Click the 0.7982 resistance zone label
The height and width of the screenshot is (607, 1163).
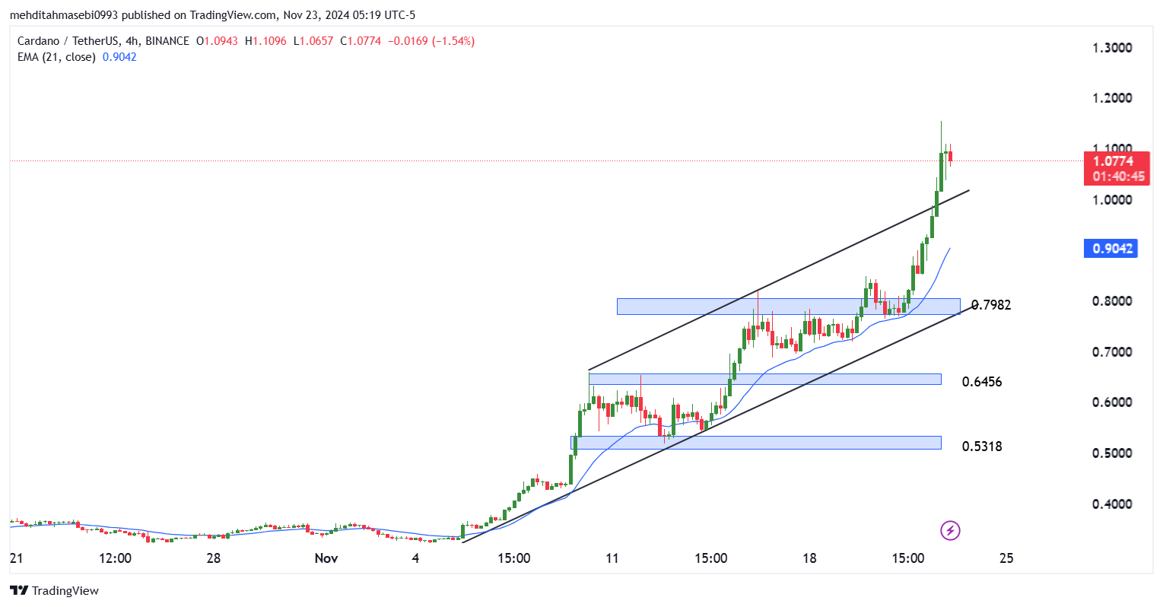pyautogui.click(x=992, y=305)
